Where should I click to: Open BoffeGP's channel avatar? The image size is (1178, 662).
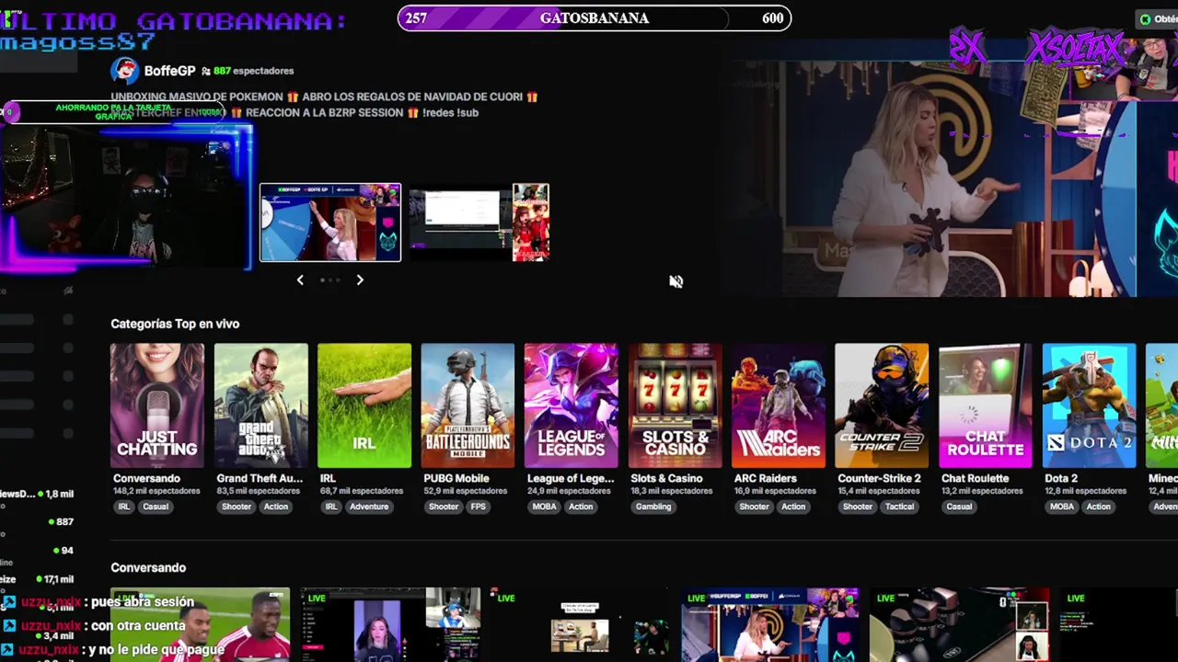pos(124,71)
